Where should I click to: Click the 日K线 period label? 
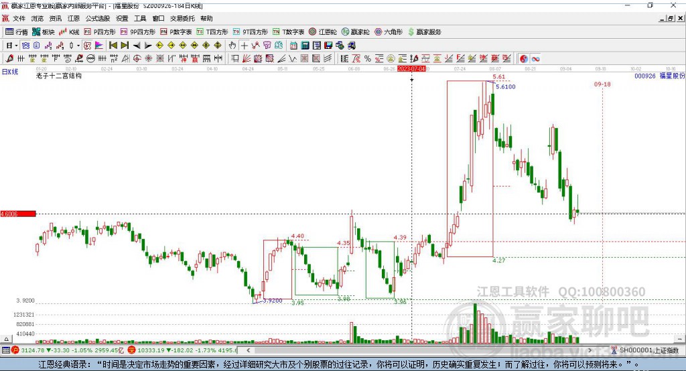10,72
